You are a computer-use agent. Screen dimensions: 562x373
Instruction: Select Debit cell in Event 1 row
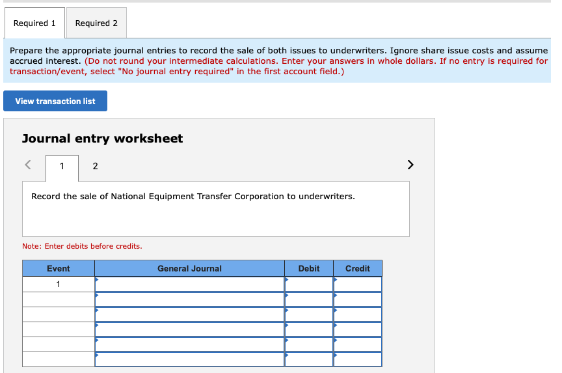pos(309,284)
